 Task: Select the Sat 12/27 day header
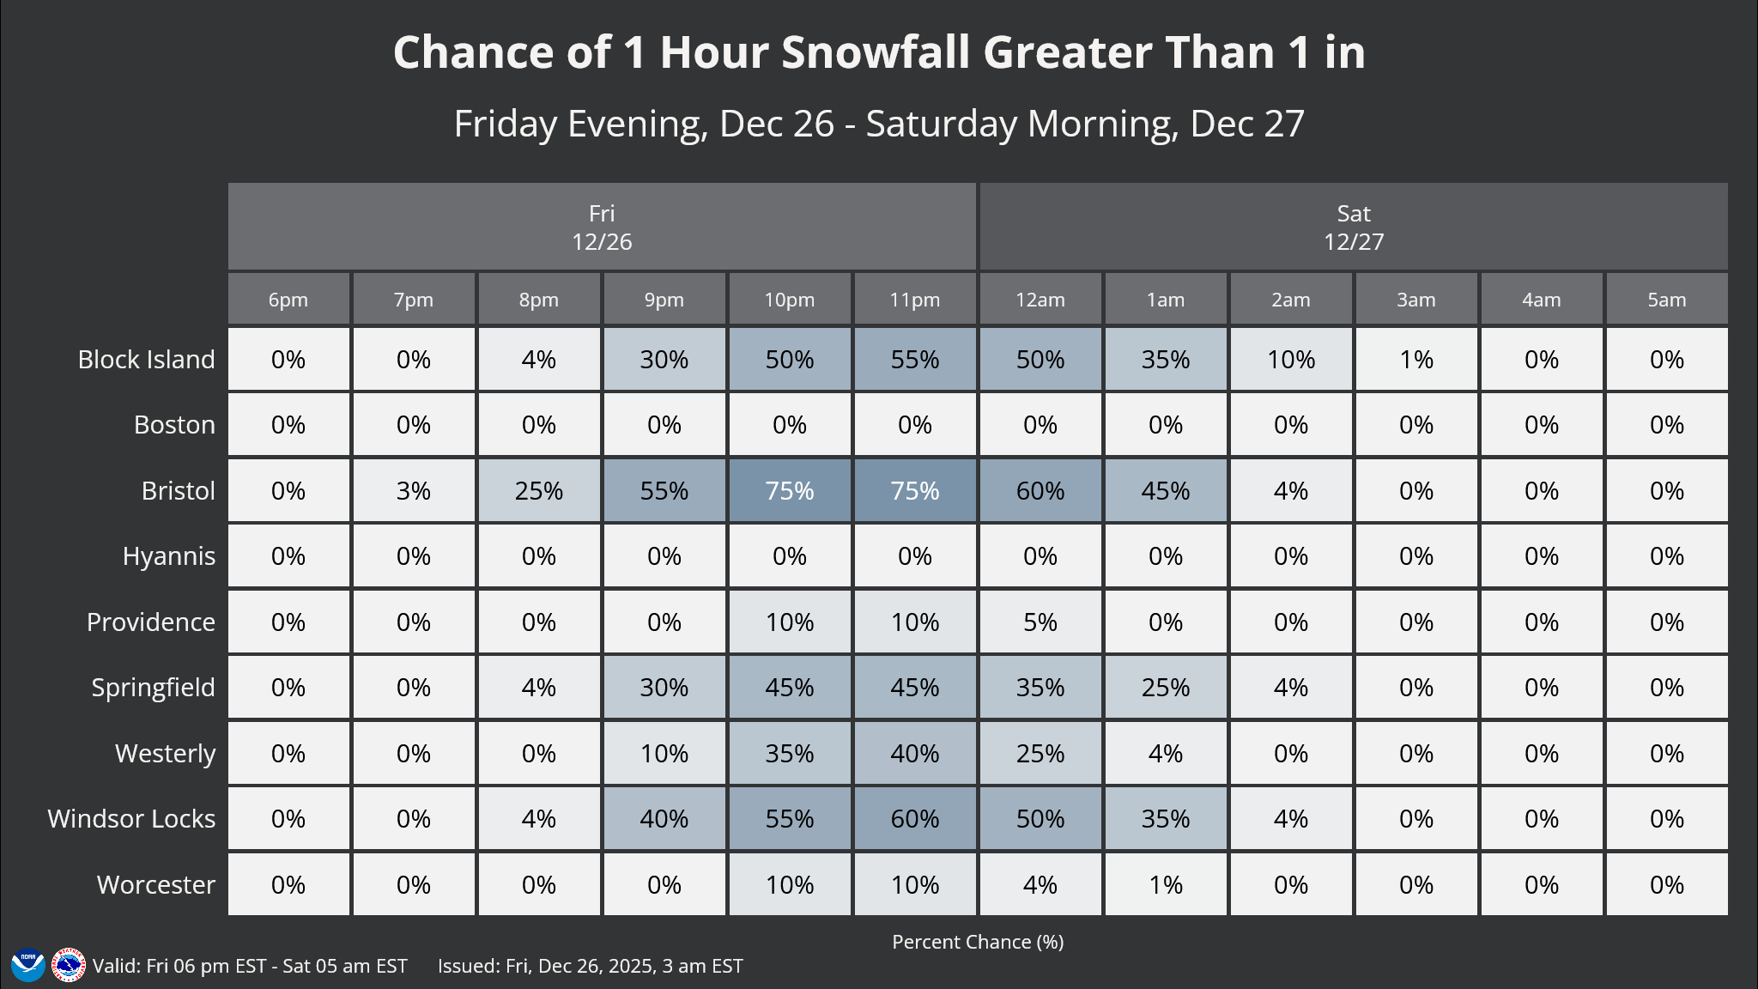(x=1354, y=227)
